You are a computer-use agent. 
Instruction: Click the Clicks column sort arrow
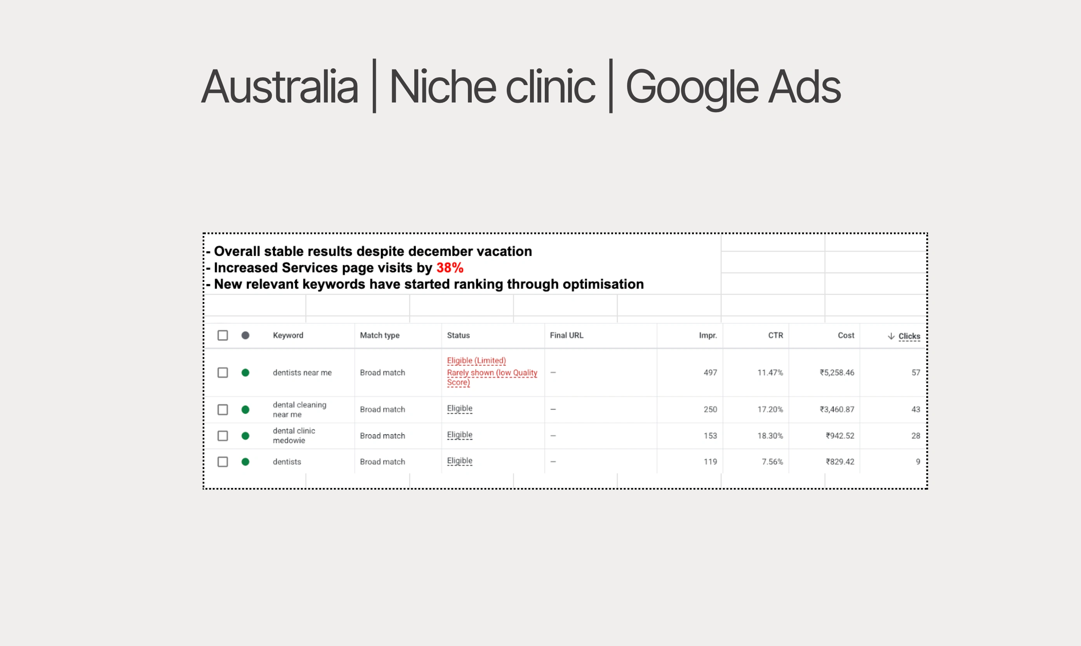891,336
